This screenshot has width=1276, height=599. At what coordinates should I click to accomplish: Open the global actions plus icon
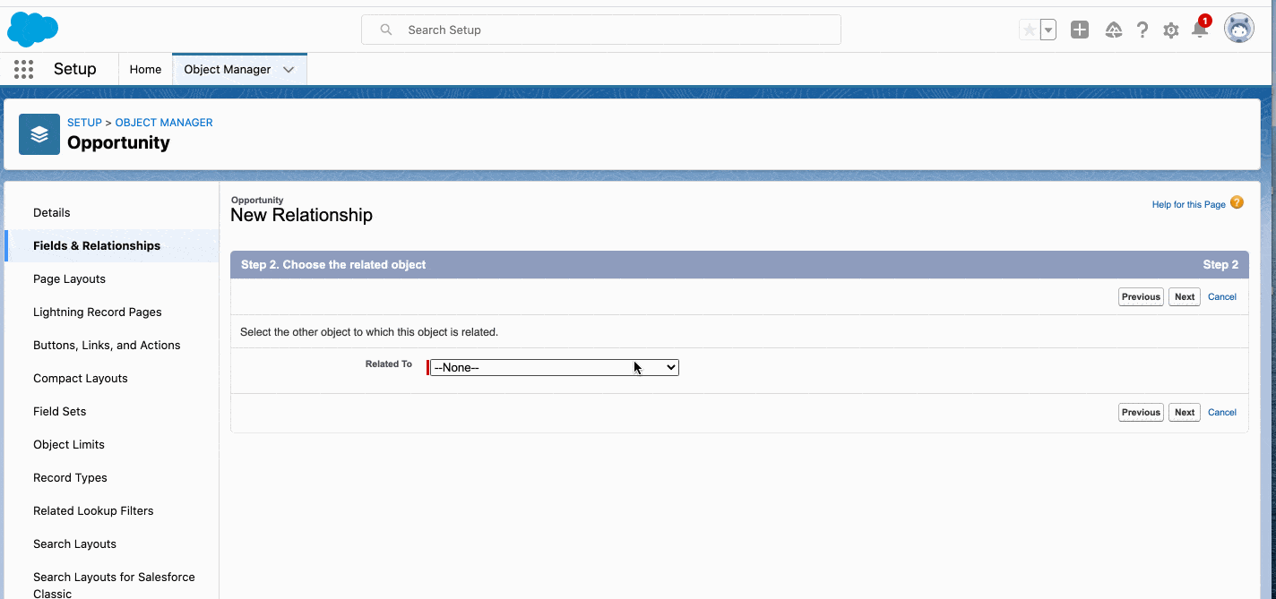pos(1080,30)
